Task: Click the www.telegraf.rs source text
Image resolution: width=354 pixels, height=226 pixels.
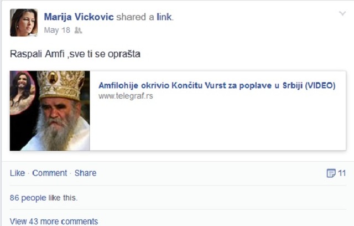Action: point(126,96)
